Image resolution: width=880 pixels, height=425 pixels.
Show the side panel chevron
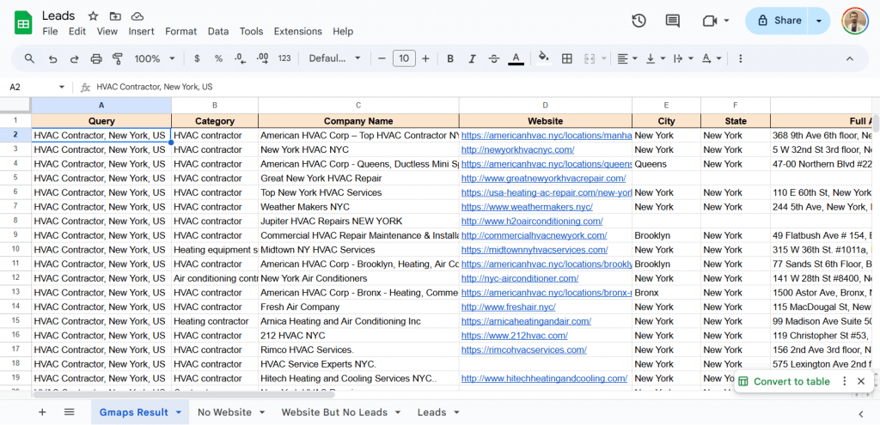(861, 414)
